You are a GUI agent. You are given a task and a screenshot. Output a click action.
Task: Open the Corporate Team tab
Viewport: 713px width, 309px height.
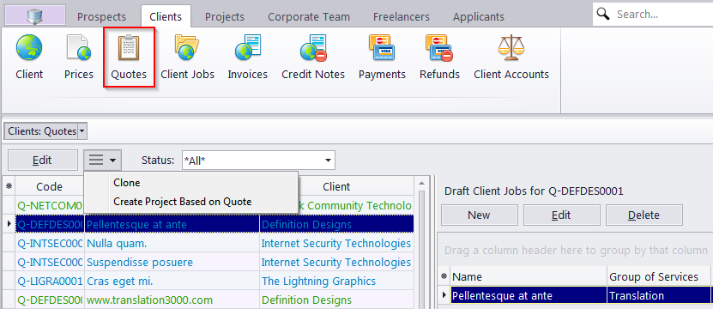(309, 17)
